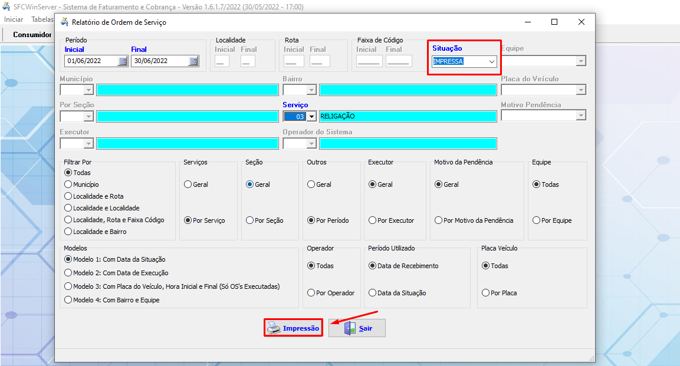Screen dimensions: 680x366
Task: Click the Localidade Inicial input field
Action: [x=222, y=61]
